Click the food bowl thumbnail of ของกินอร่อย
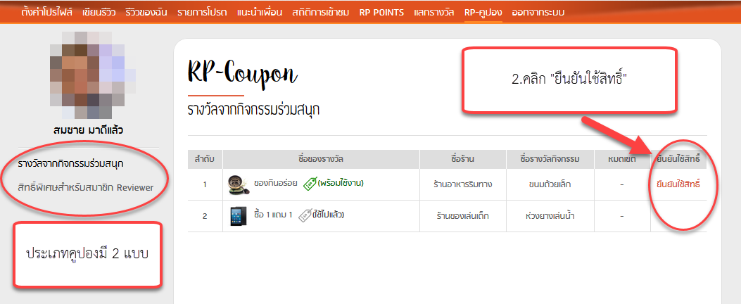 coord(238,185)
